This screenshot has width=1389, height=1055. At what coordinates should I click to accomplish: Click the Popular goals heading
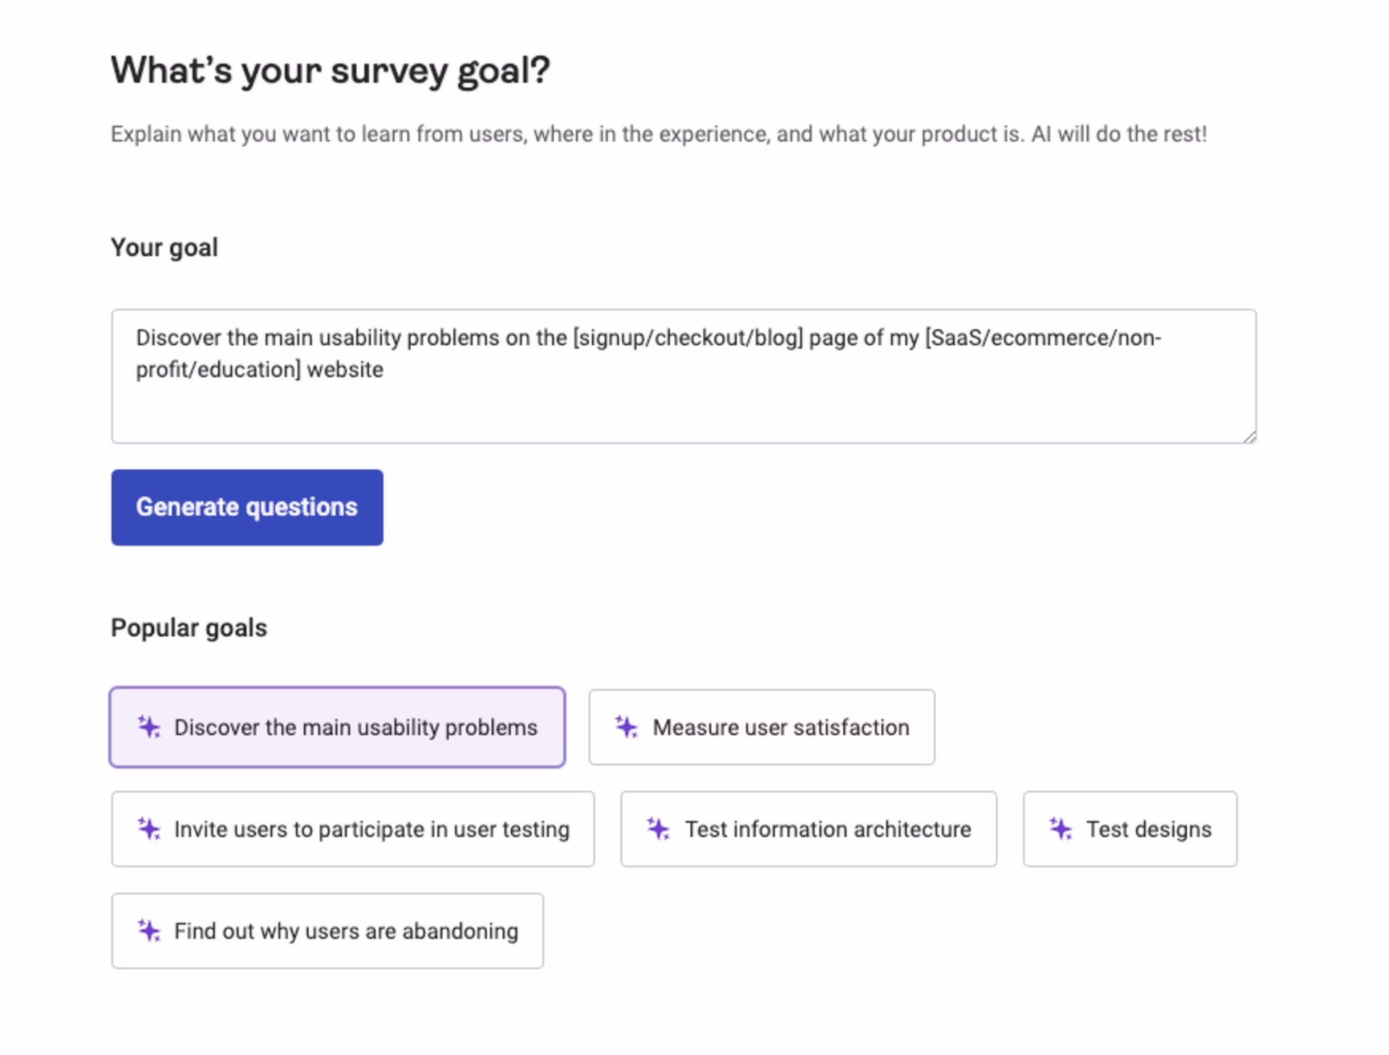[188, 627]
